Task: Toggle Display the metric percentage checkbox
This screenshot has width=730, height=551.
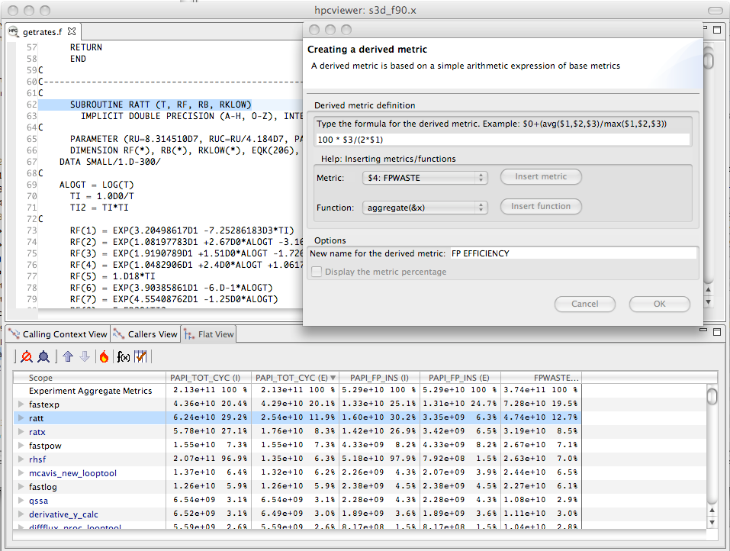Action: tap(317, 272)
